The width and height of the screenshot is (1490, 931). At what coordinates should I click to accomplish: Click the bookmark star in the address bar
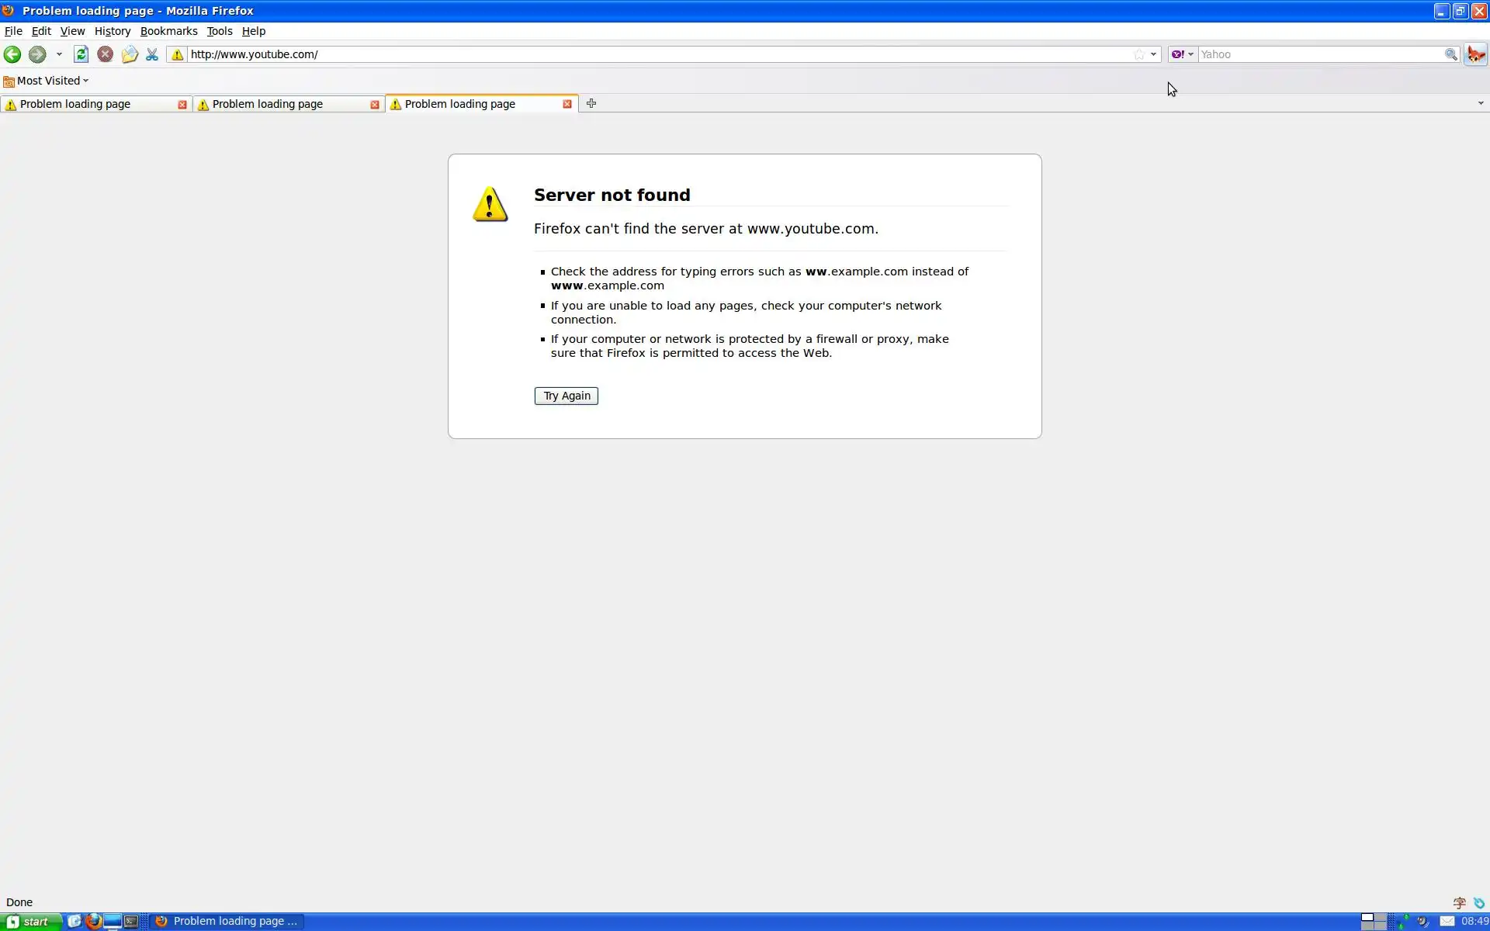click(1138, 54)
